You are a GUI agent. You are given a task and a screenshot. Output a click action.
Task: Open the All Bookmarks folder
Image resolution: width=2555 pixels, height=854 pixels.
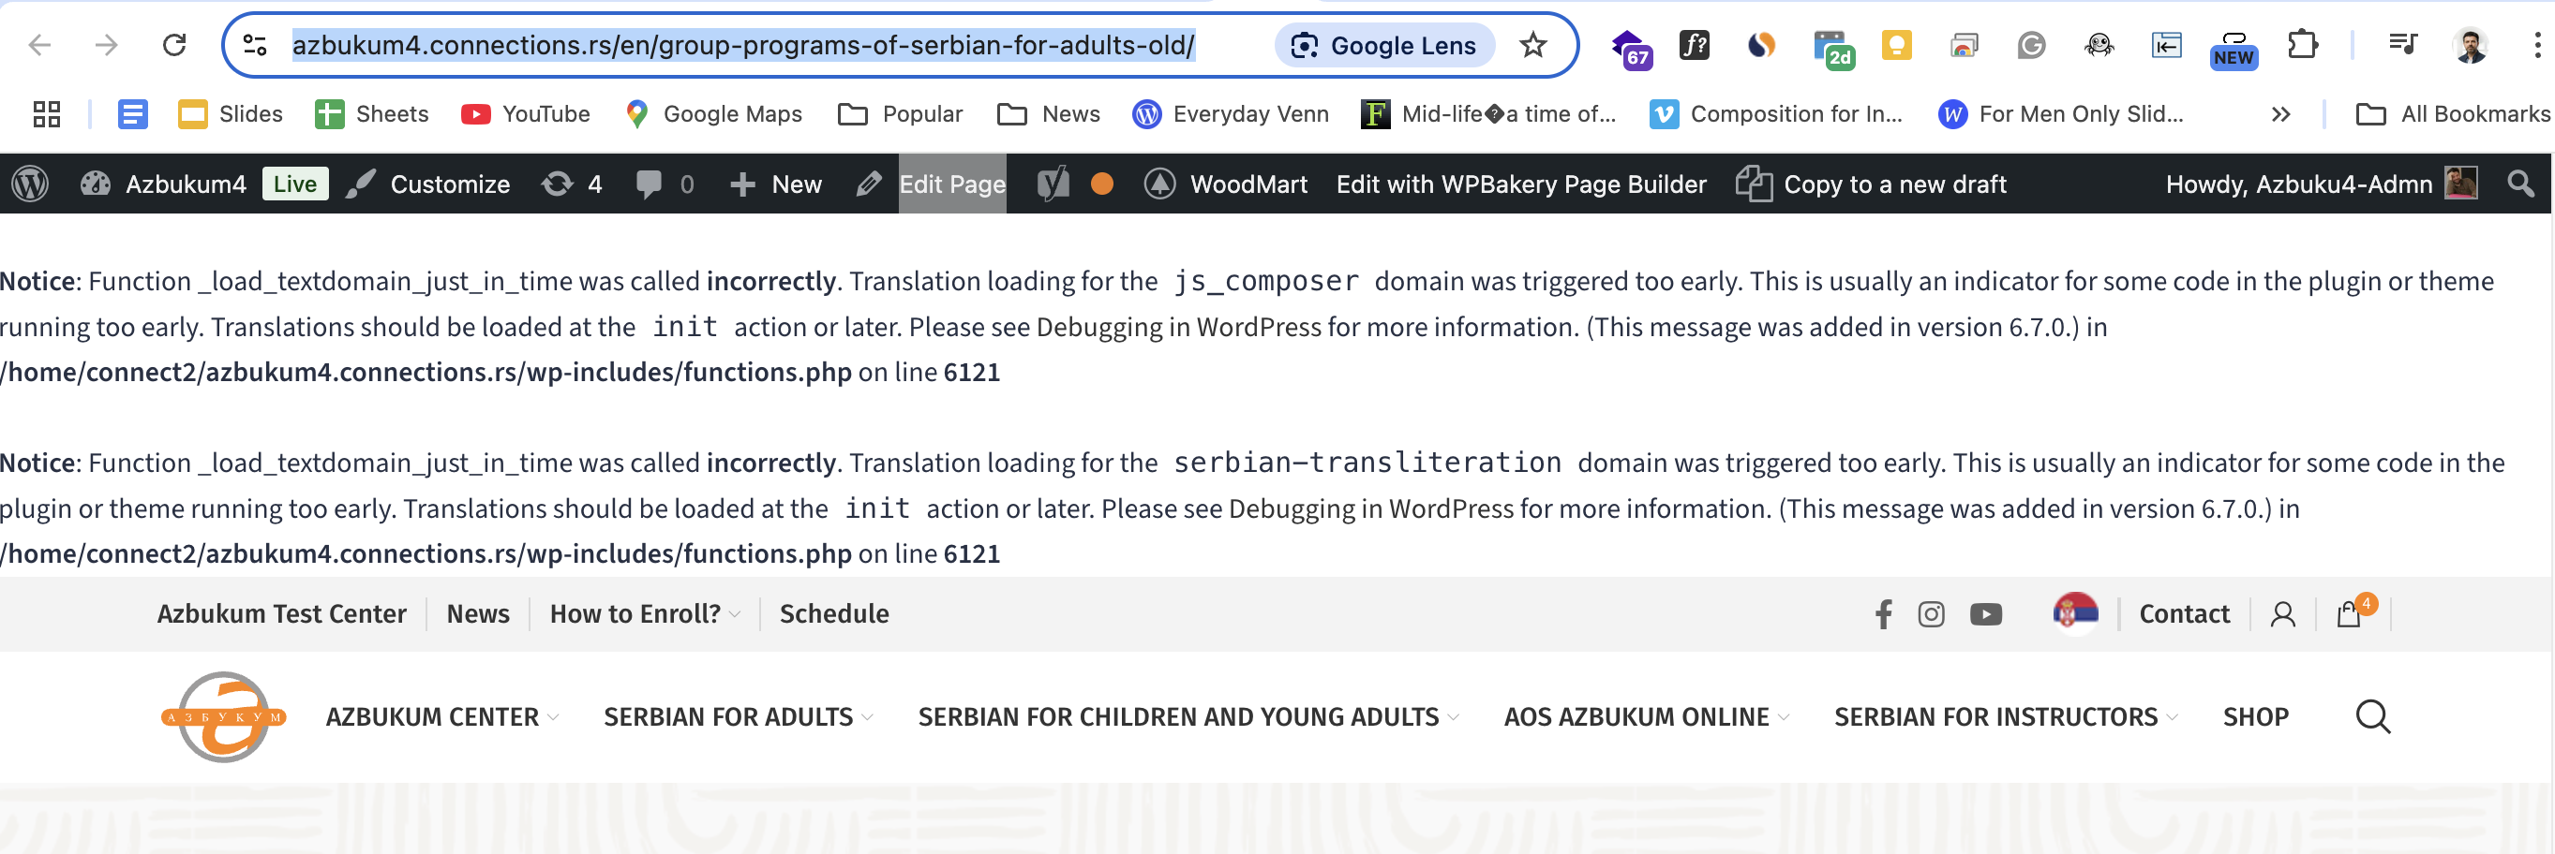point(2452,114)
